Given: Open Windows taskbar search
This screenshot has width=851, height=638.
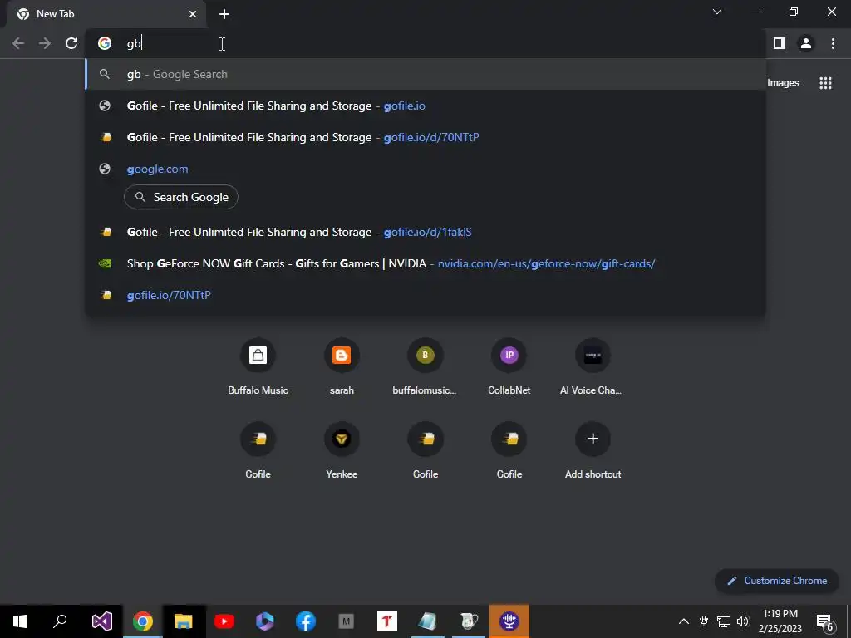Looking at the screenshot, I should (60, 621).
